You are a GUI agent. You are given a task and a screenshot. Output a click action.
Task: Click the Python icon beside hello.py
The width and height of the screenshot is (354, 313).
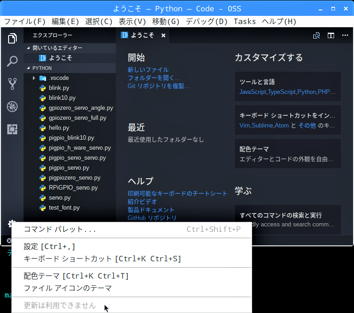(43, 128)
